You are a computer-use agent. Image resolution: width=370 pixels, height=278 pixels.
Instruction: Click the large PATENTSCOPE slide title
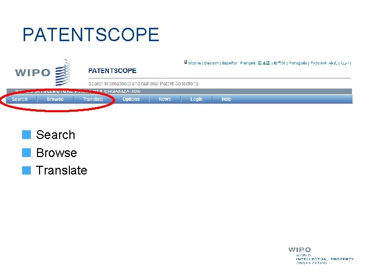coord(91,34)
